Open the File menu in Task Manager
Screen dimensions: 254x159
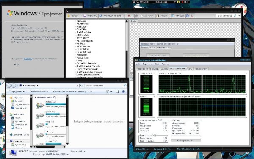(138, 64)
